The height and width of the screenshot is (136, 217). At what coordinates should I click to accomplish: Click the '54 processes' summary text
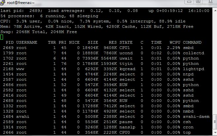(x=17, y=16)
